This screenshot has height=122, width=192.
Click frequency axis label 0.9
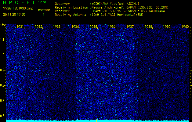tap(3, 70)
